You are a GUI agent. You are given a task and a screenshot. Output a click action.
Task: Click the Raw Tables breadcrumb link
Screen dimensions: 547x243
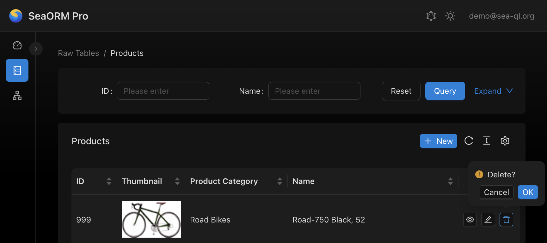click(x=78, y=53)
